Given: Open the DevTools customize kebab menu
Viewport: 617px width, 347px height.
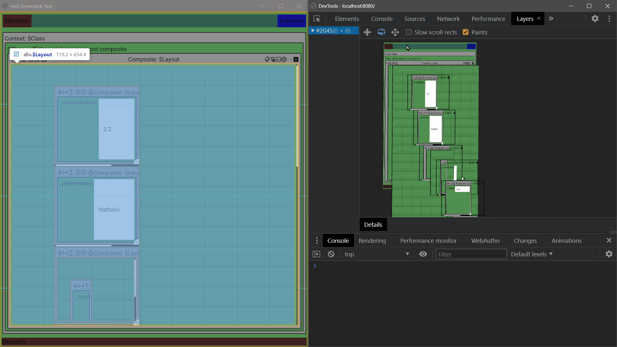Looking at the screenshot, I should click(609, 19).
